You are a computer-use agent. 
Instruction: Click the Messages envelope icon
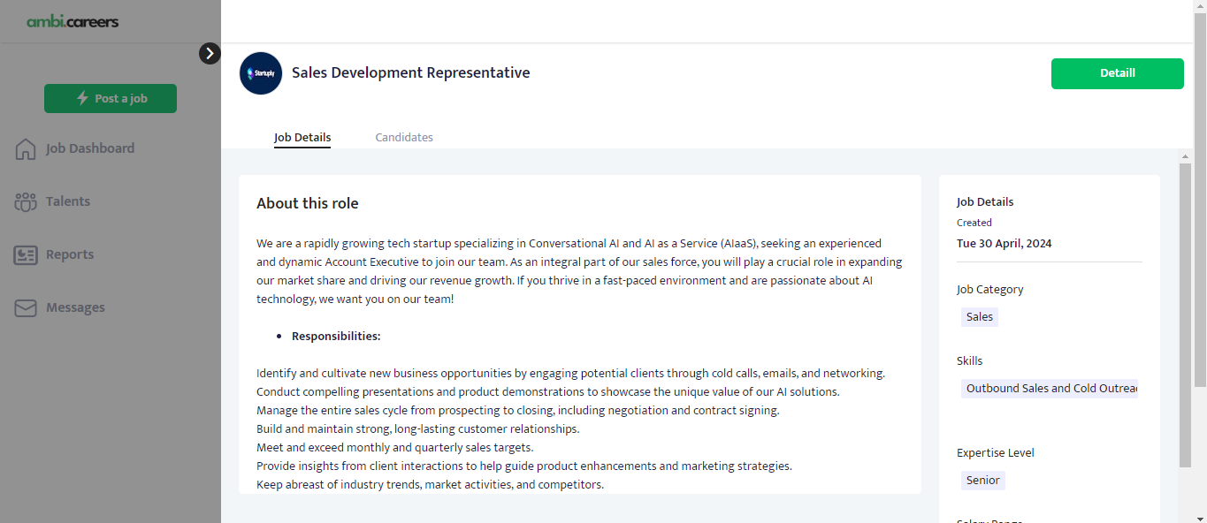[x=26, y=307]
